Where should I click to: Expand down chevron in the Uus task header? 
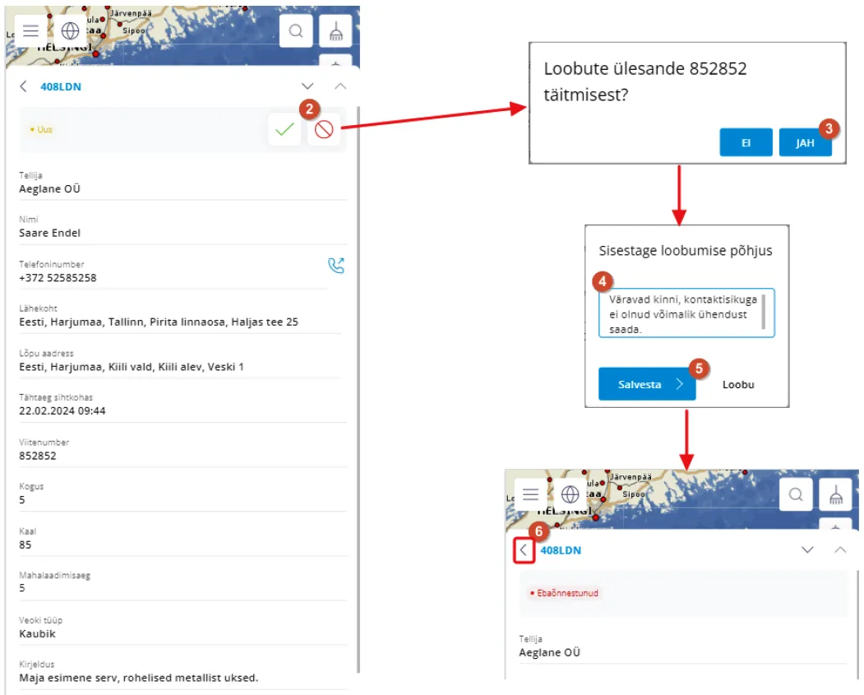[307, 86]
